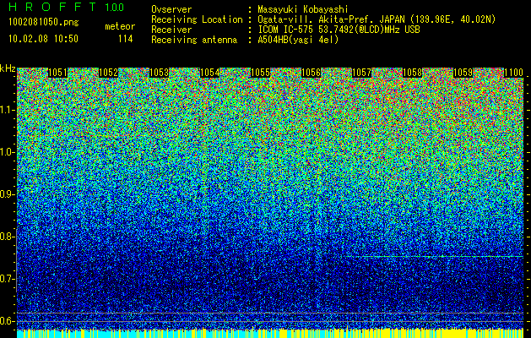Click the kHz axis unit label
The image size is (531, 338).
click(8, 68)
